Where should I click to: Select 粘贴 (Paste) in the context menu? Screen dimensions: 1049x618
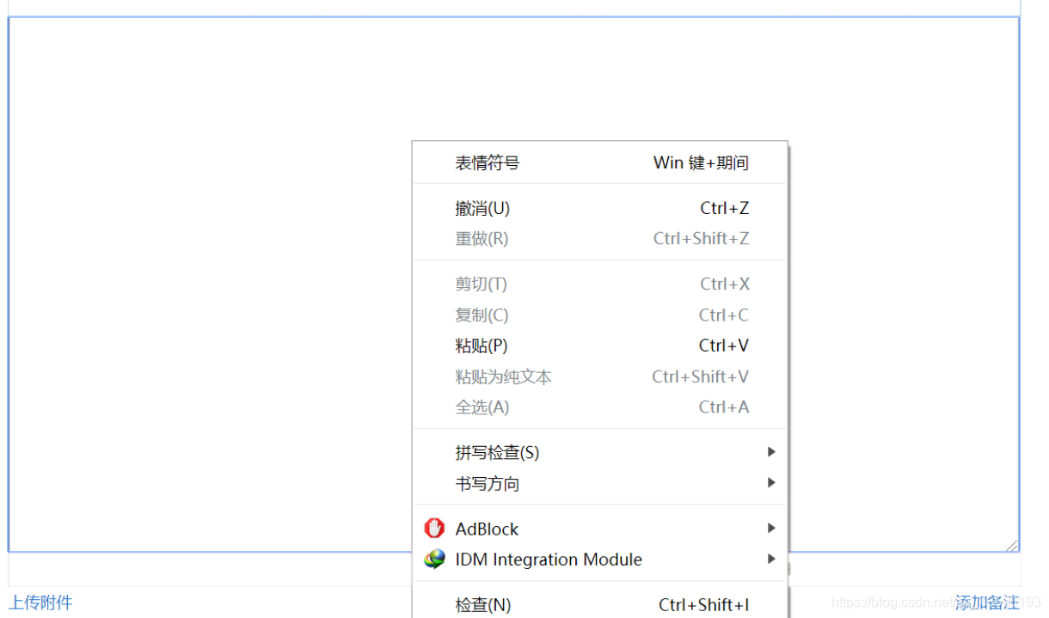pyautogui.click(x=481, y=345)
